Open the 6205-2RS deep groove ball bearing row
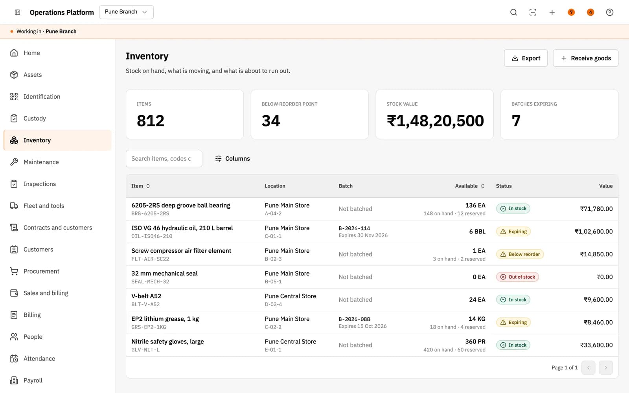This screenshot has height=393, width=629. point(372,209)
